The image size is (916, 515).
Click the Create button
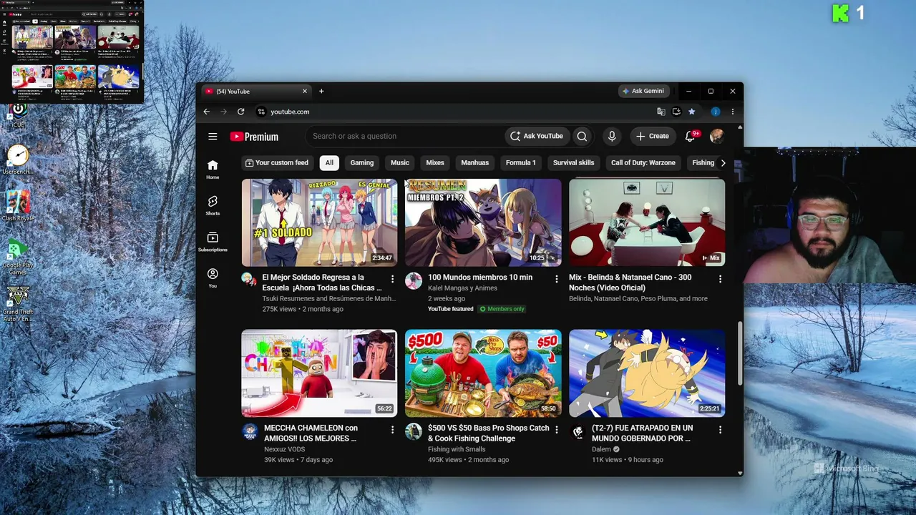point(653,136)
